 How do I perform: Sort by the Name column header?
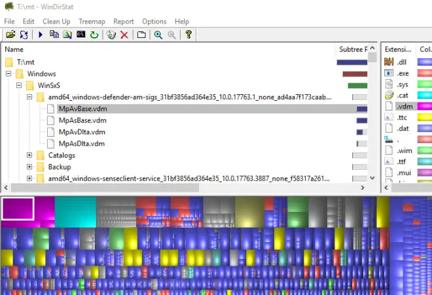[168, 49]
